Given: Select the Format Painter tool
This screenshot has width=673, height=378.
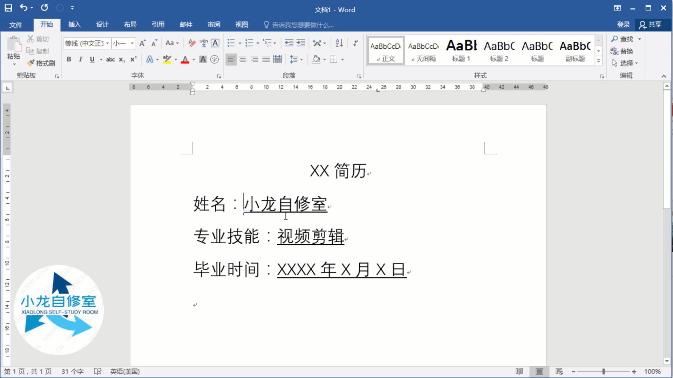Looking at the screenshot, I should 41,63.
